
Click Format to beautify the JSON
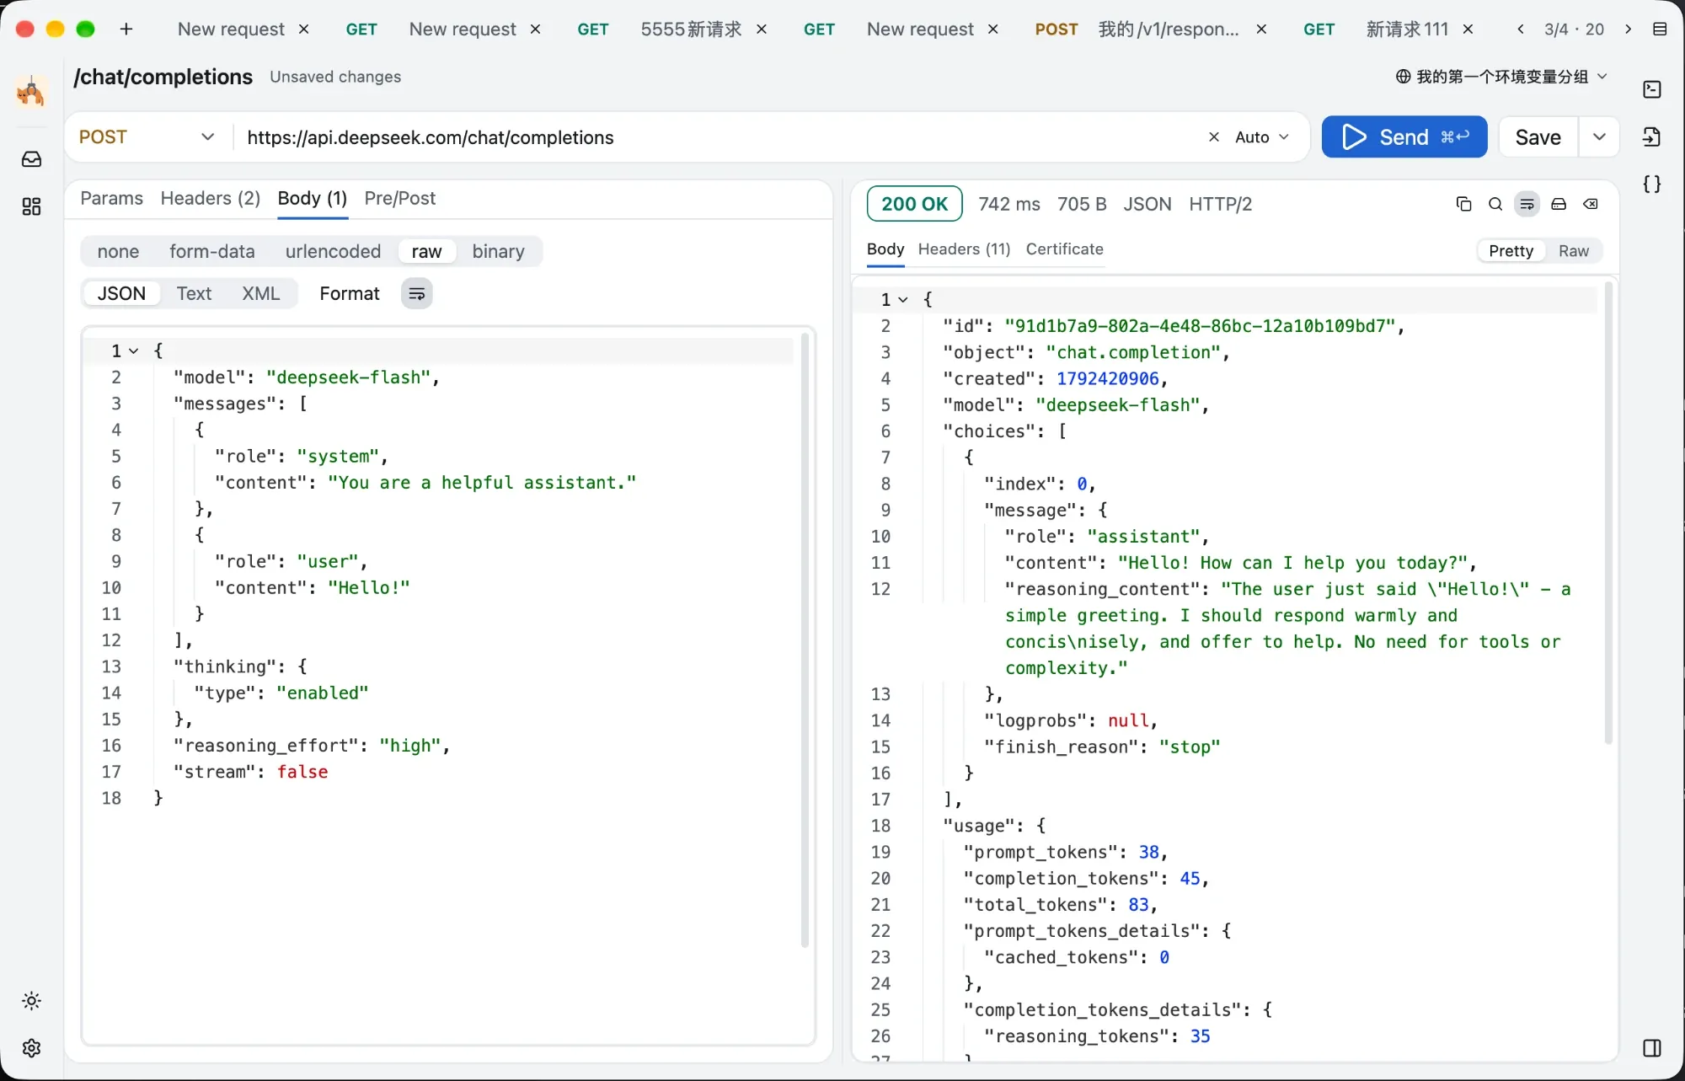(350, 294)
